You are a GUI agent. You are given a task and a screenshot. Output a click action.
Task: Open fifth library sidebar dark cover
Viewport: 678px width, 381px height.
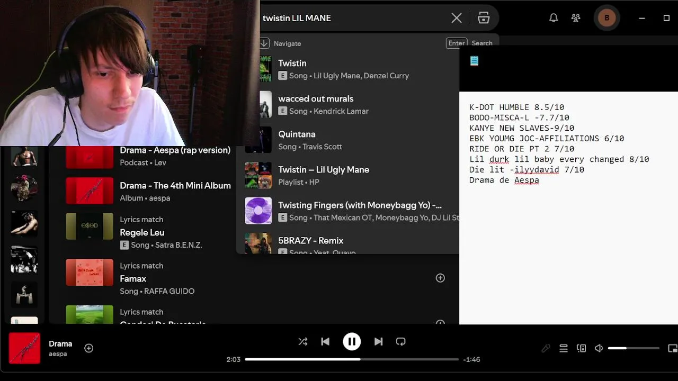click(24, 294)
